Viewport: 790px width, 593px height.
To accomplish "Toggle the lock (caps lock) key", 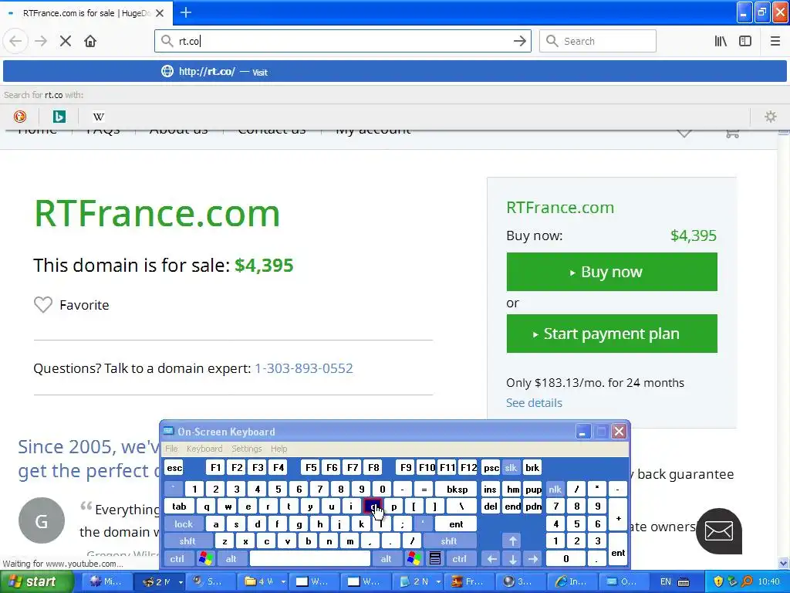I will click(184, 524).
